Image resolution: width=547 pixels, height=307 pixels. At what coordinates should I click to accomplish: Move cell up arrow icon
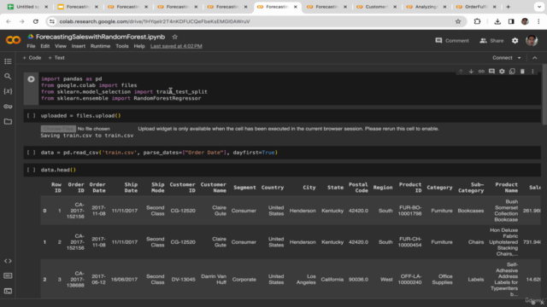coord(461,72)
